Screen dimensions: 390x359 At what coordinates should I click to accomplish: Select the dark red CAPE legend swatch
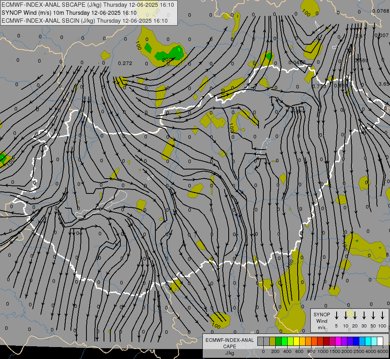[326, 341]
